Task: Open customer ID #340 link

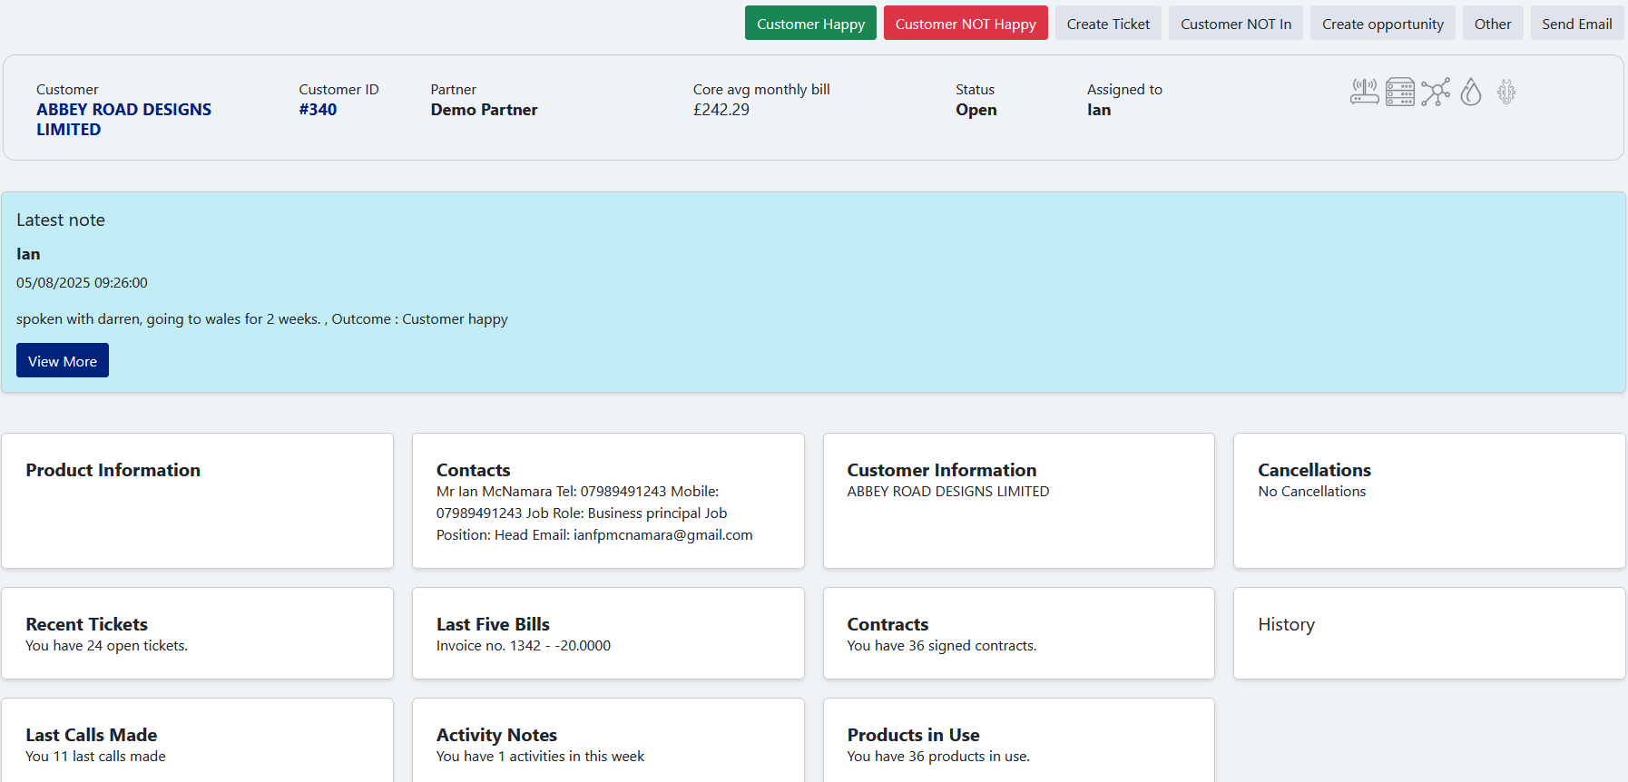Action: pos(318,110)
